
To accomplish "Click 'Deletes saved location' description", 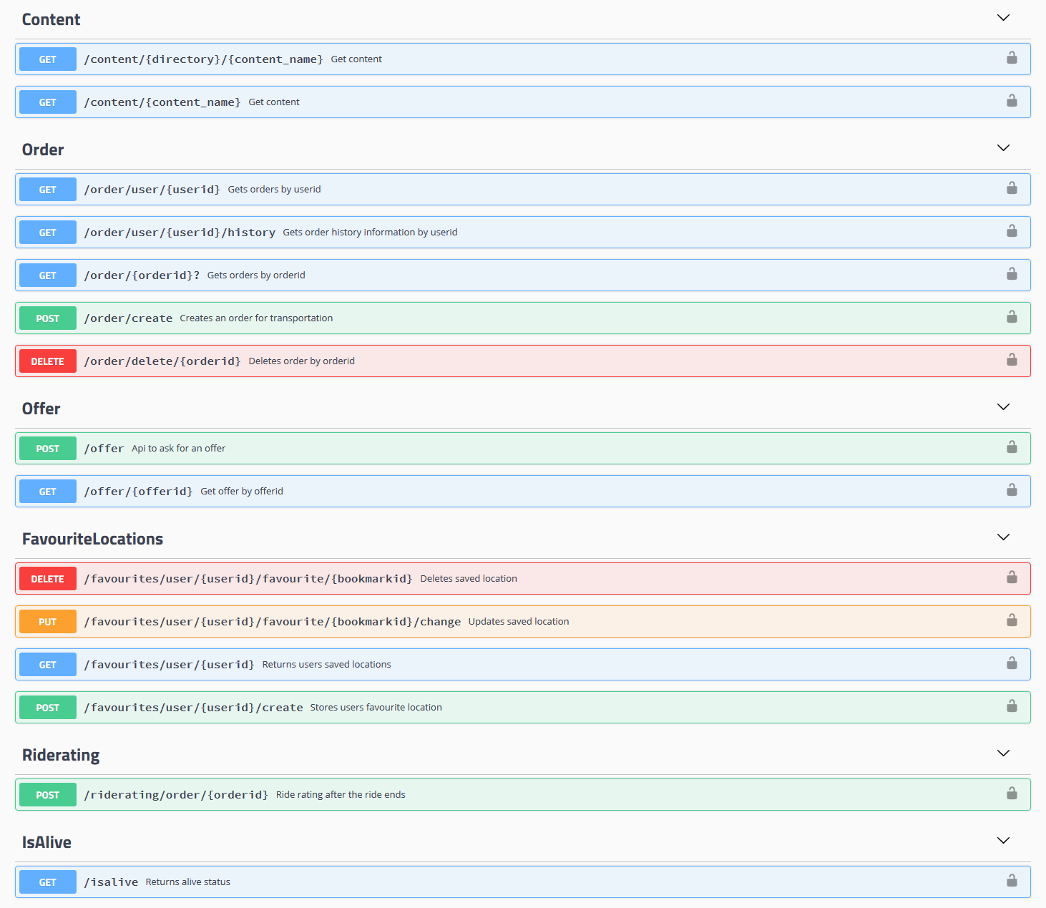I will coord(469,579).
